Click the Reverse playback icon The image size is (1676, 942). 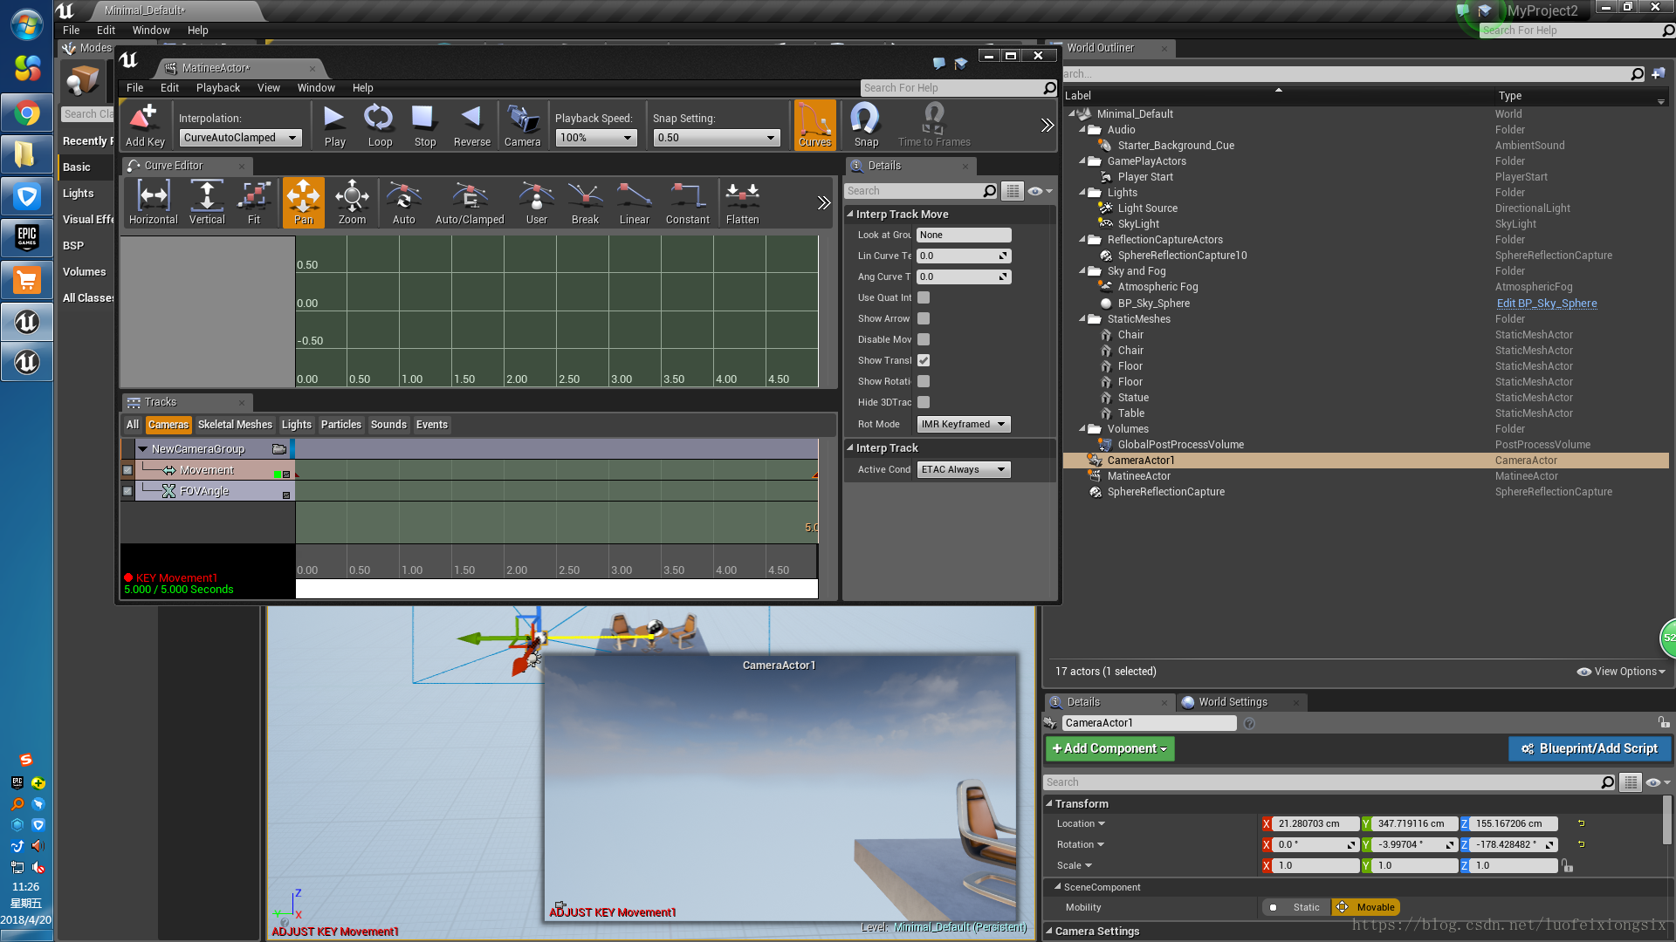pos(471,125)
